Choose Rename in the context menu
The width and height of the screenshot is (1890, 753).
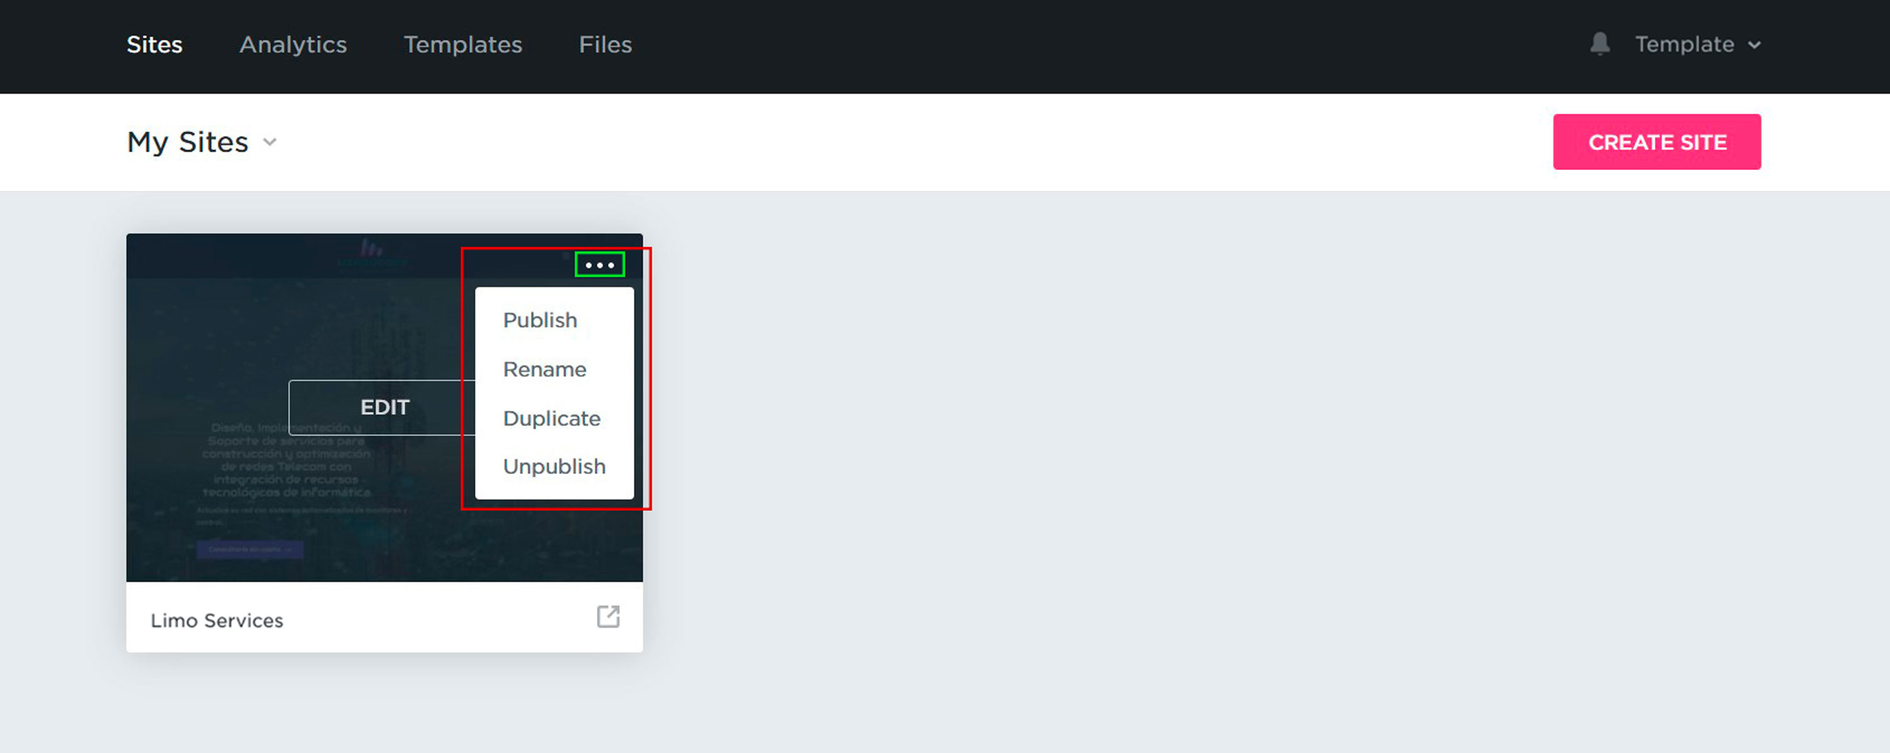[544, 369]
